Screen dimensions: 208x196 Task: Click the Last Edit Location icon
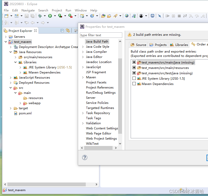tap(27, 23)
